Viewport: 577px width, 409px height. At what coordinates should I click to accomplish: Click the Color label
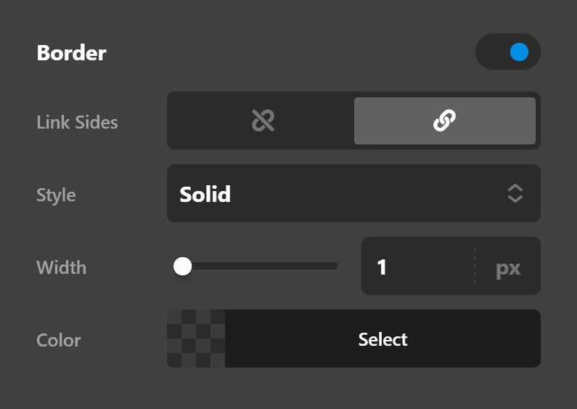point(58,340)
